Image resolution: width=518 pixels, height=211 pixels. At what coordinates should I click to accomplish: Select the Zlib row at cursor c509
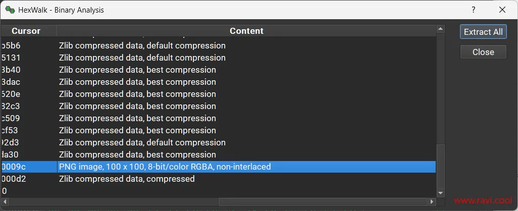[x=137, y=118]
